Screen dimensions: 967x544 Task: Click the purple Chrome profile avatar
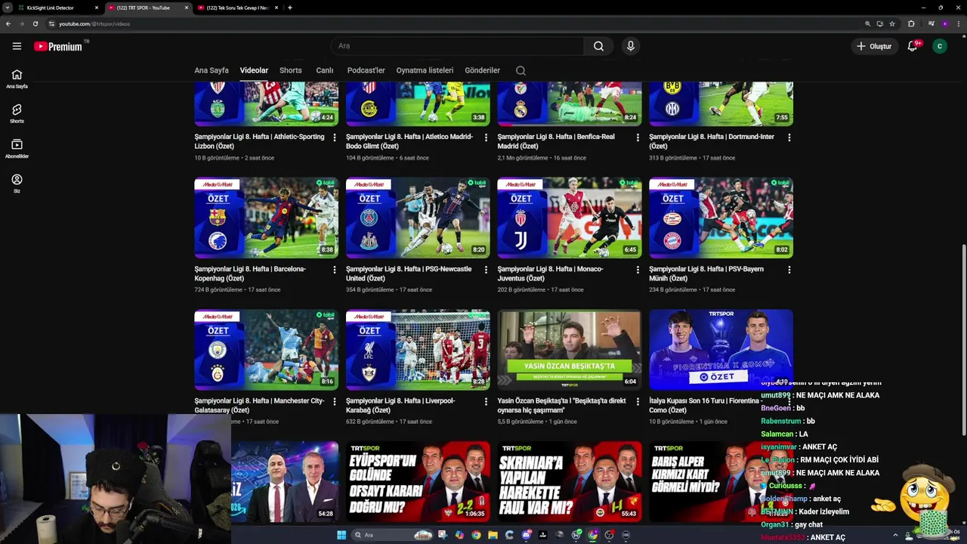944,23
